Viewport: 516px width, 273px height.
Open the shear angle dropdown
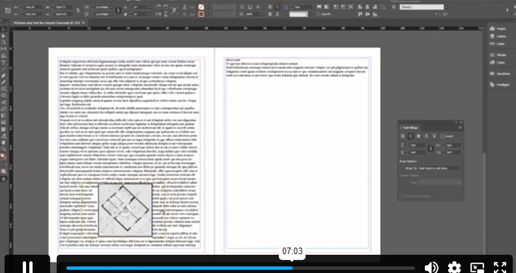[150, 14]
